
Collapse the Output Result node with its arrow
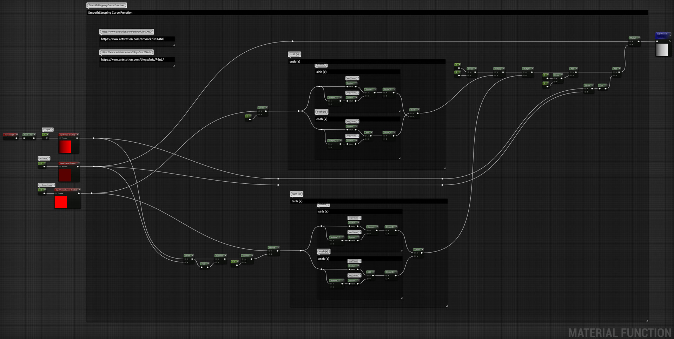[x=670, y=35]
